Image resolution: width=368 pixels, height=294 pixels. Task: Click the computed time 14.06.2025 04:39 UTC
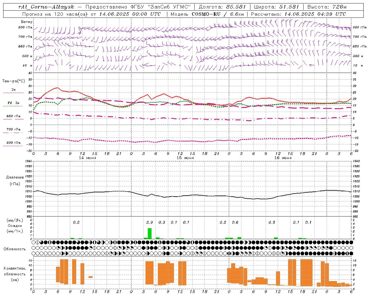pos(315,14)
